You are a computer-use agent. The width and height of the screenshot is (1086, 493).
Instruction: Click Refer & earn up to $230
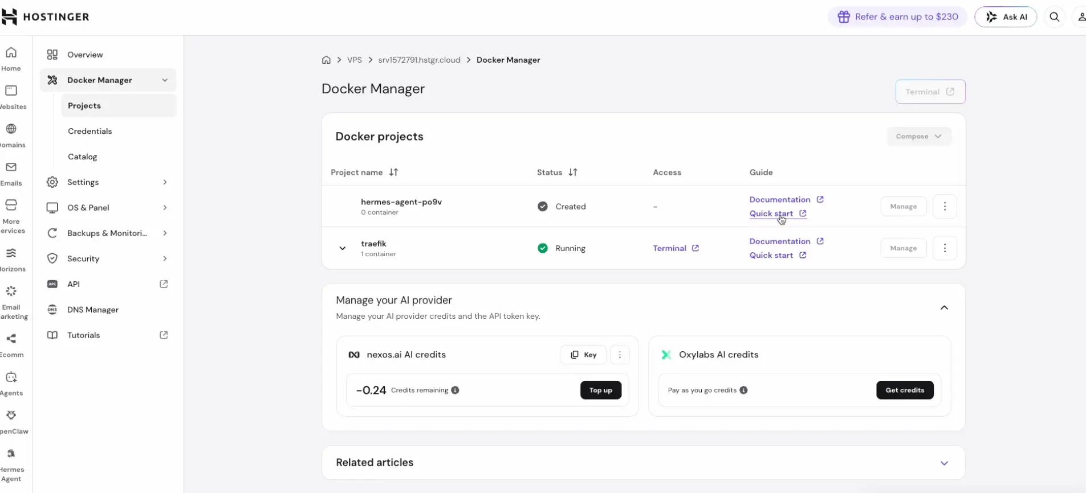(x=897, y=17)
